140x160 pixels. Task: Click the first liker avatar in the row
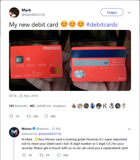tap(74, 106)
